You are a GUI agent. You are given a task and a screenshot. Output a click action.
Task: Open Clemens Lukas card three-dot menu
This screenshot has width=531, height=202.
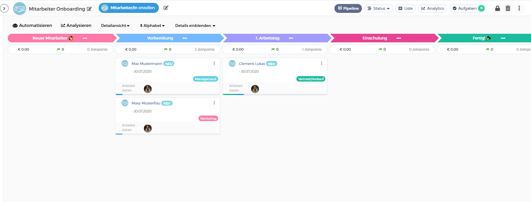click(321, 63)
